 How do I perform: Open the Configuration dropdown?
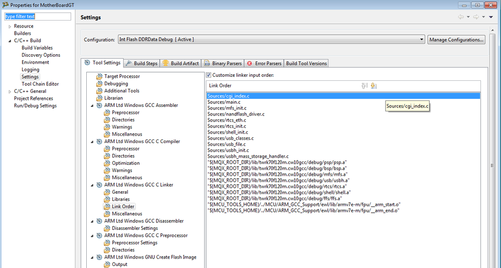[x=271, y=39]
